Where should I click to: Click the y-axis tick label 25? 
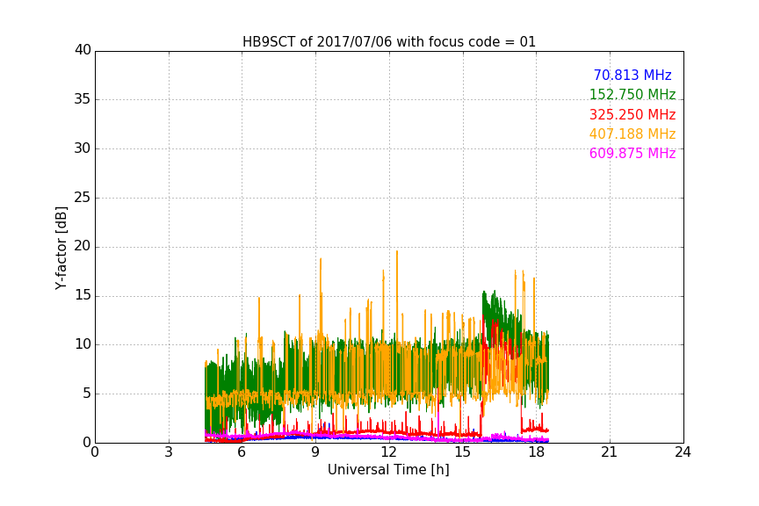pyautogui.click(x=83, y=198)
